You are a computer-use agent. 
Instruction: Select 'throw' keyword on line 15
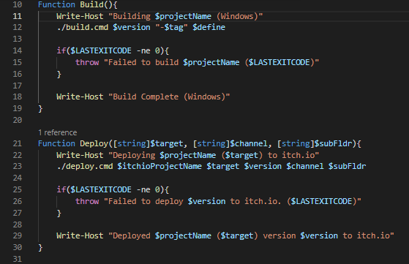point(87,62)
